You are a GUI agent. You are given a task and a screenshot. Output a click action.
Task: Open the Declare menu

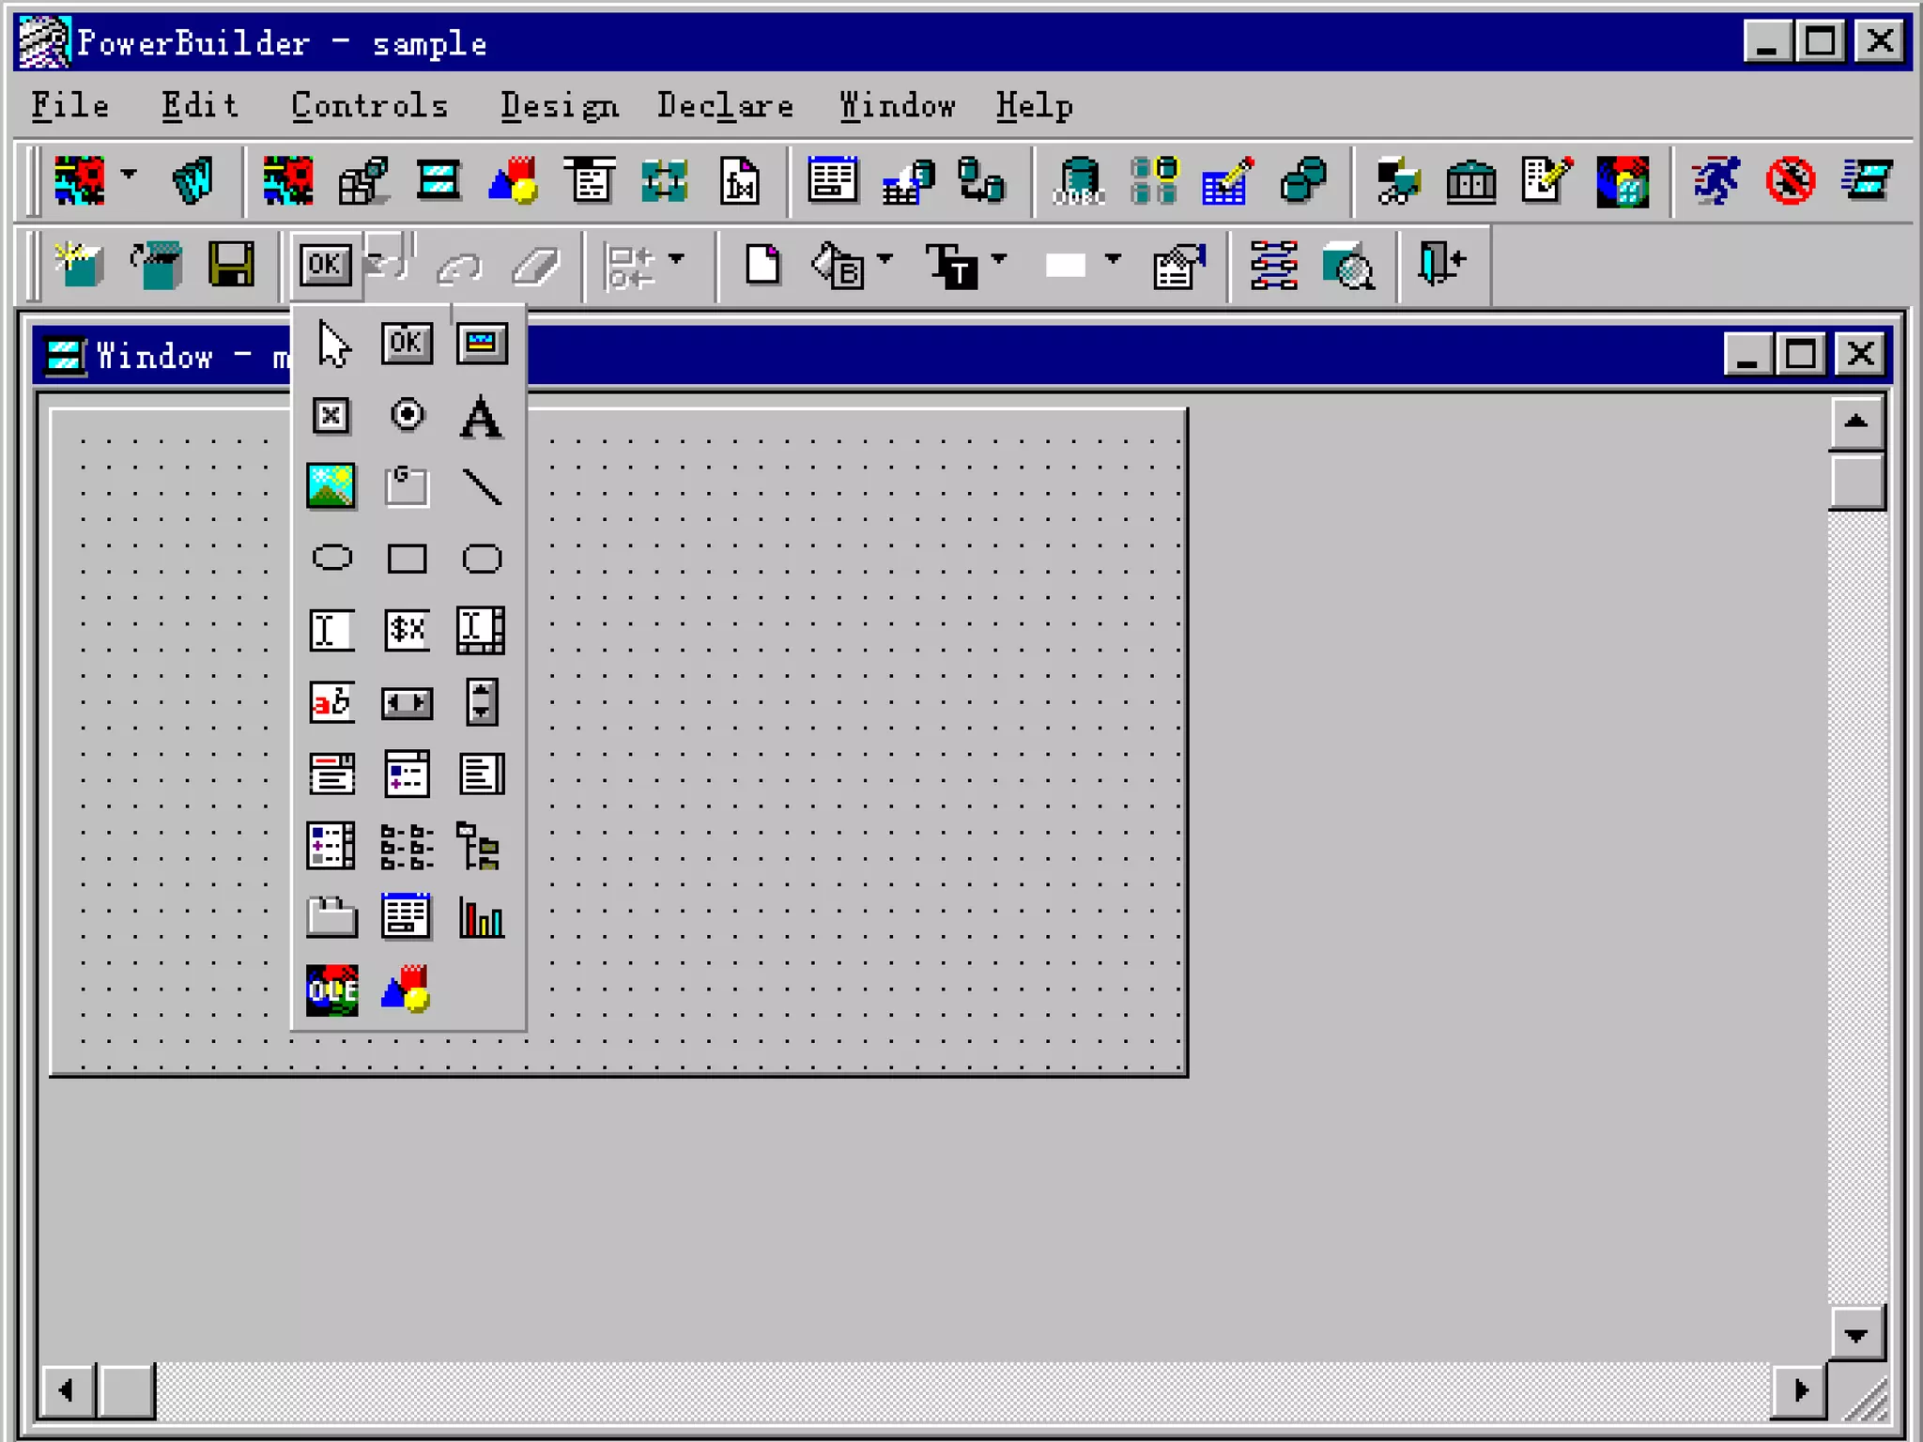pos(725,106)
